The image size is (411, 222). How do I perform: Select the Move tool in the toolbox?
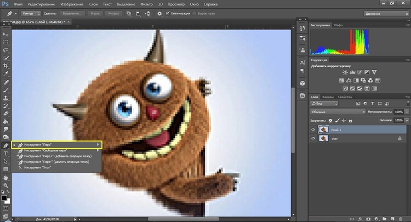point(5,34)
